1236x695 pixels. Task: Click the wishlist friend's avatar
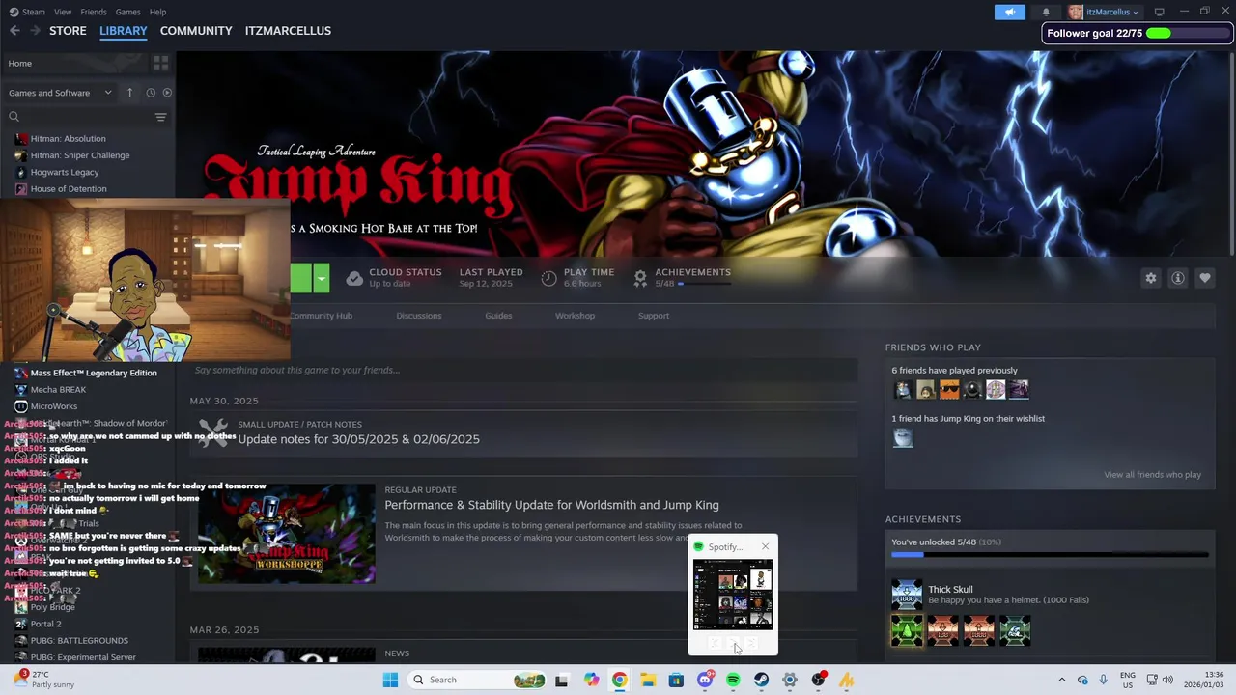903,437
